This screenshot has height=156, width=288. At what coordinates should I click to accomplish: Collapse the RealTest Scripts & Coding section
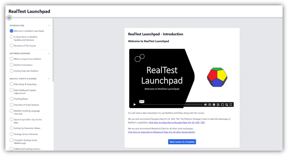pyautogui.click(x=49, y=79)
